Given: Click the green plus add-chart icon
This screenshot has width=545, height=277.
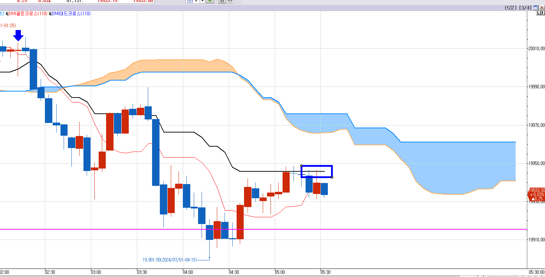Looking at the screenshot, I should [x=210, y=1].
